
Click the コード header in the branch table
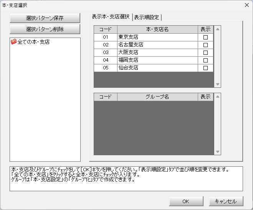point(106,29)
